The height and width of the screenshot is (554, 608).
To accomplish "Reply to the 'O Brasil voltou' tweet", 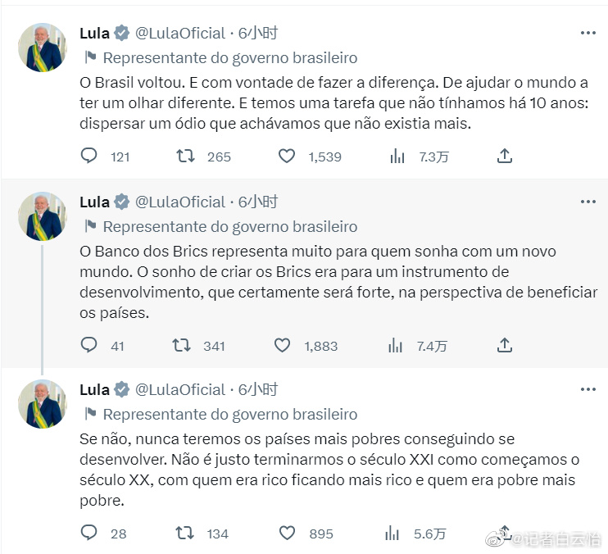I will pos(89,156).
